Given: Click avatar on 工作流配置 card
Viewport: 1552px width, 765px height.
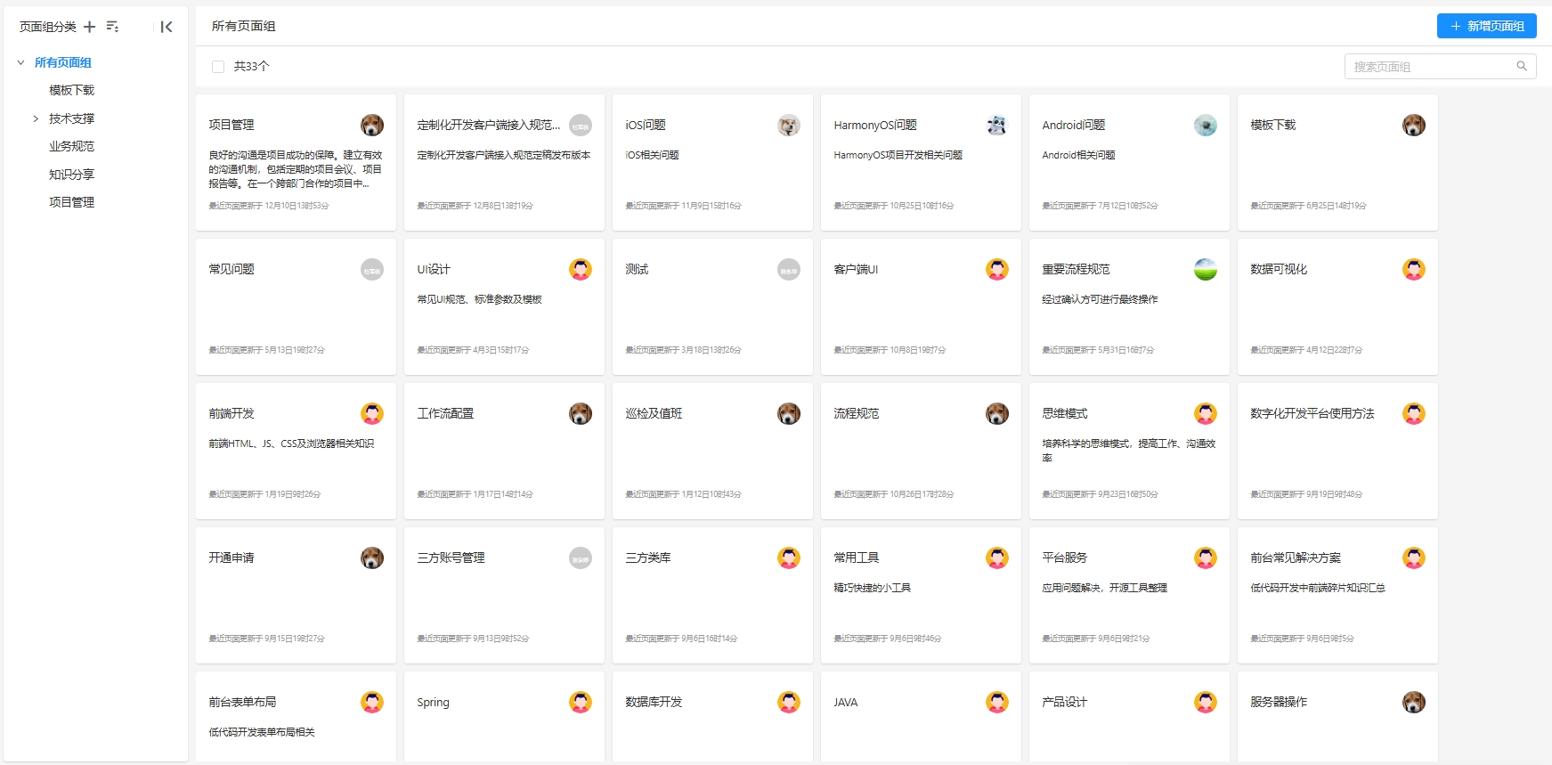Looking at the screenshot, I should (581, 413).
